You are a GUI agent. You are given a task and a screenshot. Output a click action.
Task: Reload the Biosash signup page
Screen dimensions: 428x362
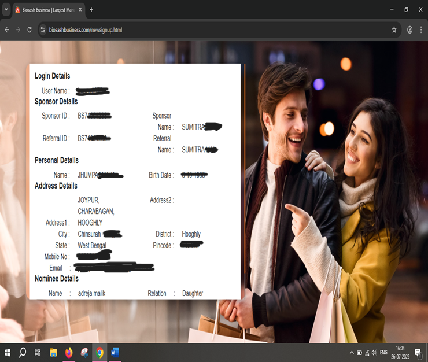(29, 29)
